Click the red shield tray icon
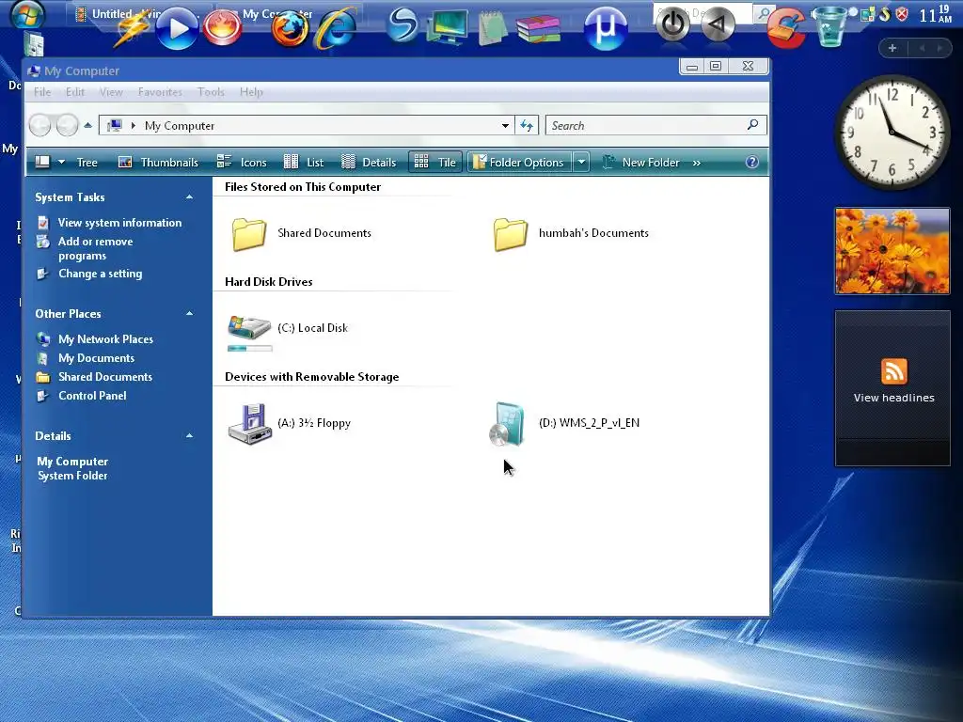Screen dimensions: 963x722 pos(902,14)
